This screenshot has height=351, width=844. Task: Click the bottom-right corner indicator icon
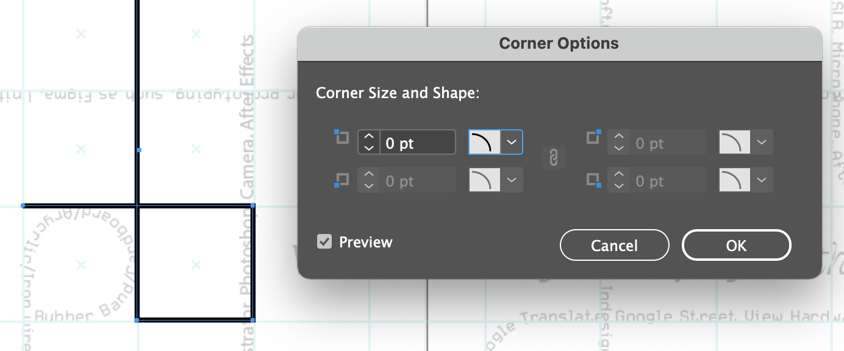[592, 180]
